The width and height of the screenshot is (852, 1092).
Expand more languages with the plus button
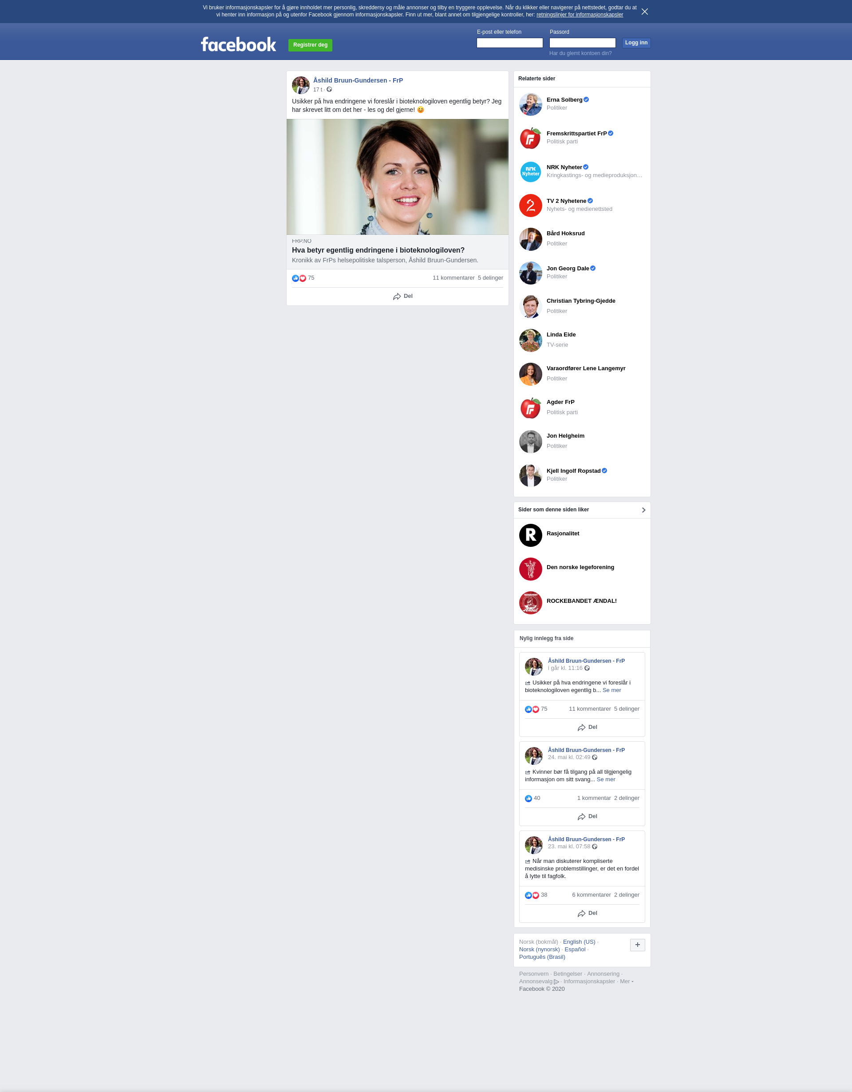637,945
